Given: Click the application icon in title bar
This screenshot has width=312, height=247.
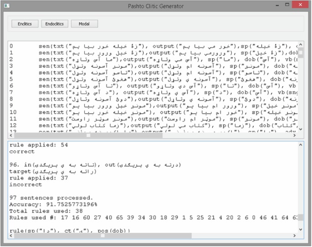Looking at the screenshot, I should 7,6.
